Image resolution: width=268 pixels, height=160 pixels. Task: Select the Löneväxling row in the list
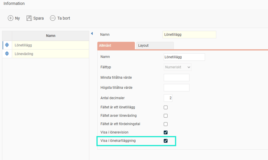50,54
